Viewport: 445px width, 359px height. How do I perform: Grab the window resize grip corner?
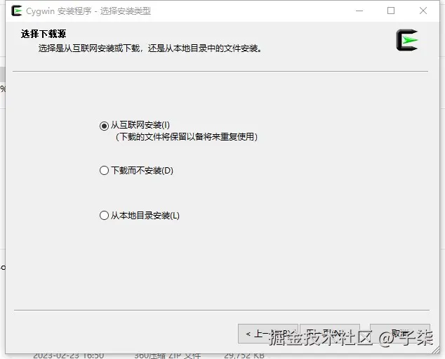pyautogui.click(x=436, y=350)
